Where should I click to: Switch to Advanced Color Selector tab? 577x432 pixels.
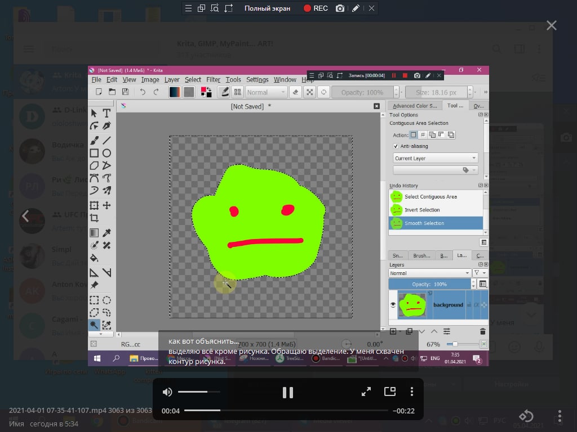coord(415,106)
